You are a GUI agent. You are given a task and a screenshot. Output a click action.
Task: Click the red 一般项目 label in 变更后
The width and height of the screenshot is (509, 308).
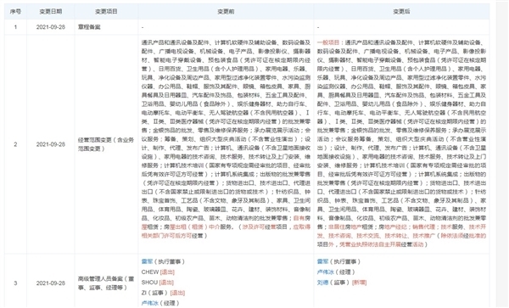coord(328,42)
